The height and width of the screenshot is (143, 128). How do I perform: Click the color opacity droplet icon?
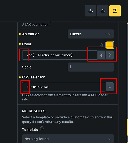102,45
